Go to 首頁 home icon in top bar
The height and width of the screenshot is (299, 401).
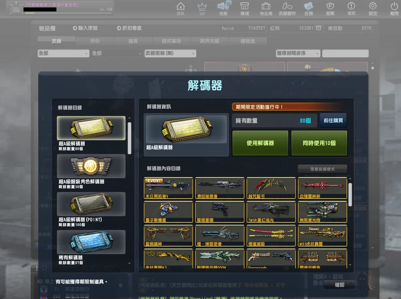tap(180, 8)
